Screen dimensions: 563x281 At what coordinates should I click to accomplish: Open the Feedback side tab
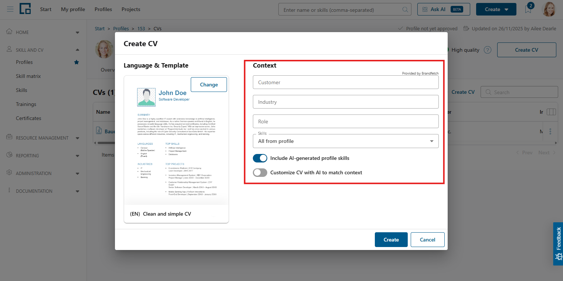coord(558,244)
